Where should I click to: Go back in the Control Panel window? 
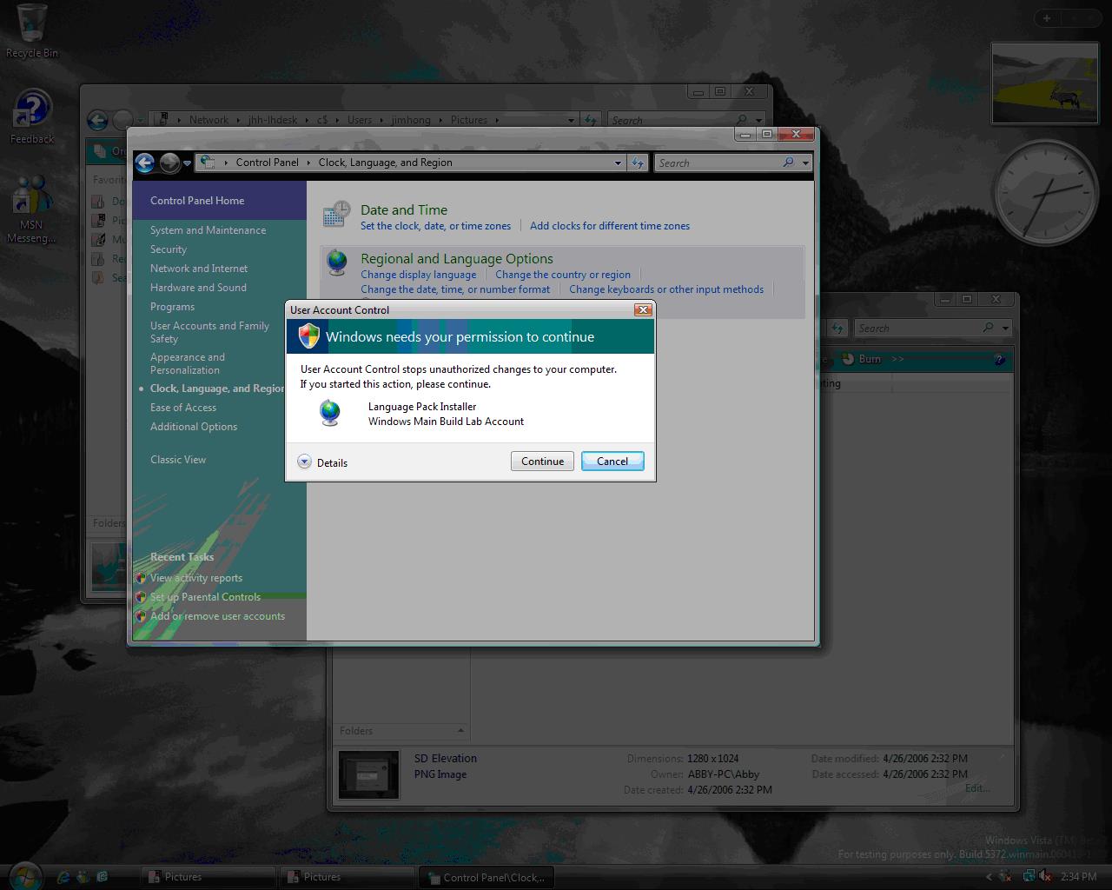(145, 163)
